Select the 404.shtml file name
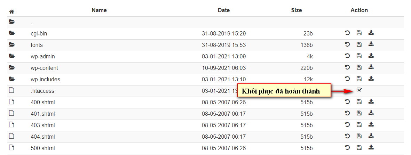Viewport: 411px width, 155px height. [43, 137]
